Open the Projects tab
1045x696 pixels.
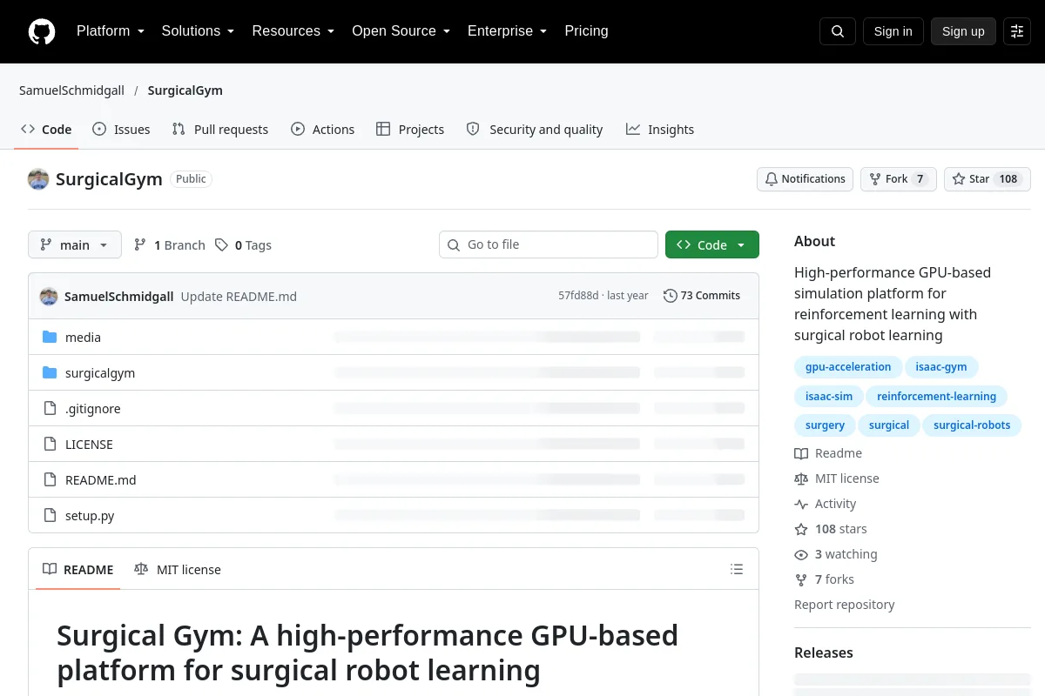point(410,130)
